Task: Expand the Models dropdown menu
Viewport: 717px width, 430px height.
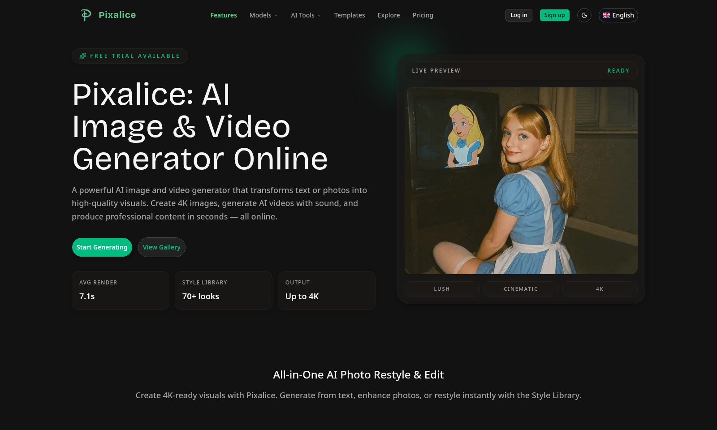Action: click(x=263, y=15)
